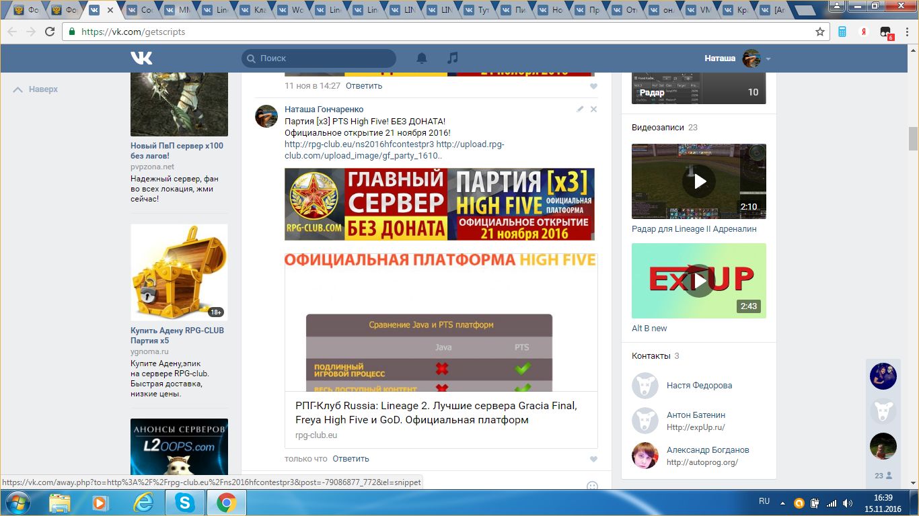This screenshot has width=919, height=516.
Task: Show hidden system tray icons arrow
Action: point(782,503)
